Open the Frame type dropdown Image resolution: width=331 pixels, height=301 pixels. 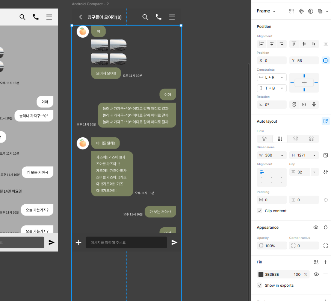[266, 11]
